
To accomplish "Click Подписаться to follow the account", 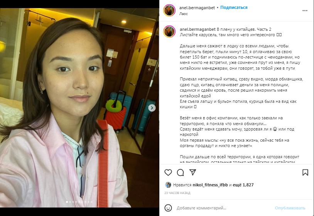I will click(234, 8).
